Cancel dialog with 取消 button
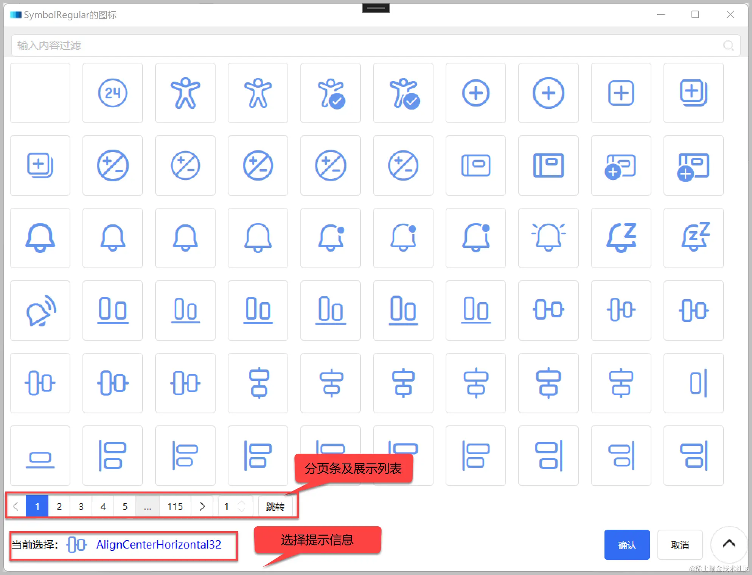752x575 pixels. click(680, 545)
